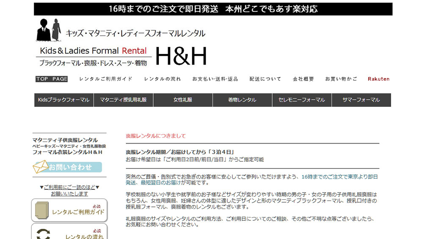Open お支払い・送料・返品 page
Screen dimensions: 425x239
click(215, 79)
